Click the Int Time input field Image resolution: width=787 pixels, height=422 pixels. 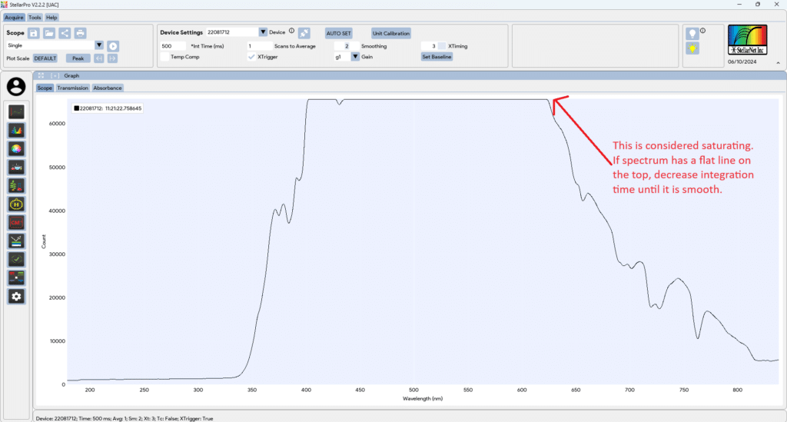[x=174, y=46]
